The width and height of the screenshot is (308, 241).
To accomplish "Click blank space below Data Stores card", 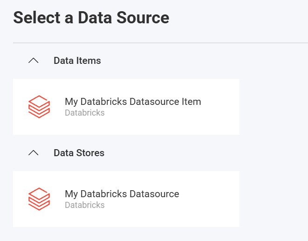I will coord(126,234).
